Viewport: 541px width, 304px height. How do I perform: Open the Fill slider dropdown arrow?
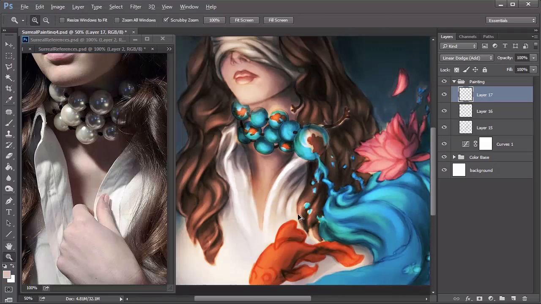click(x=533, y=70)
